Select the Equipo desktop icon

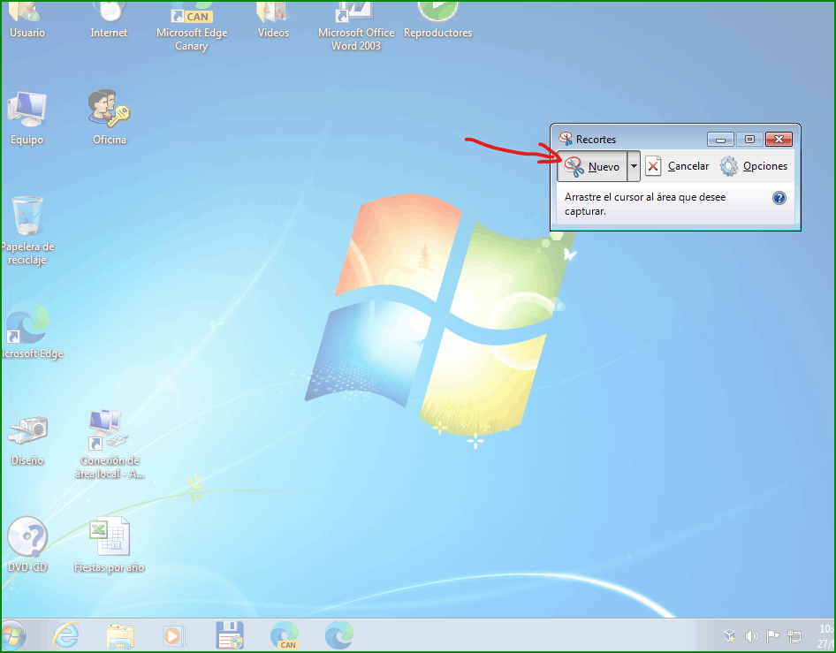pos(27,118)
